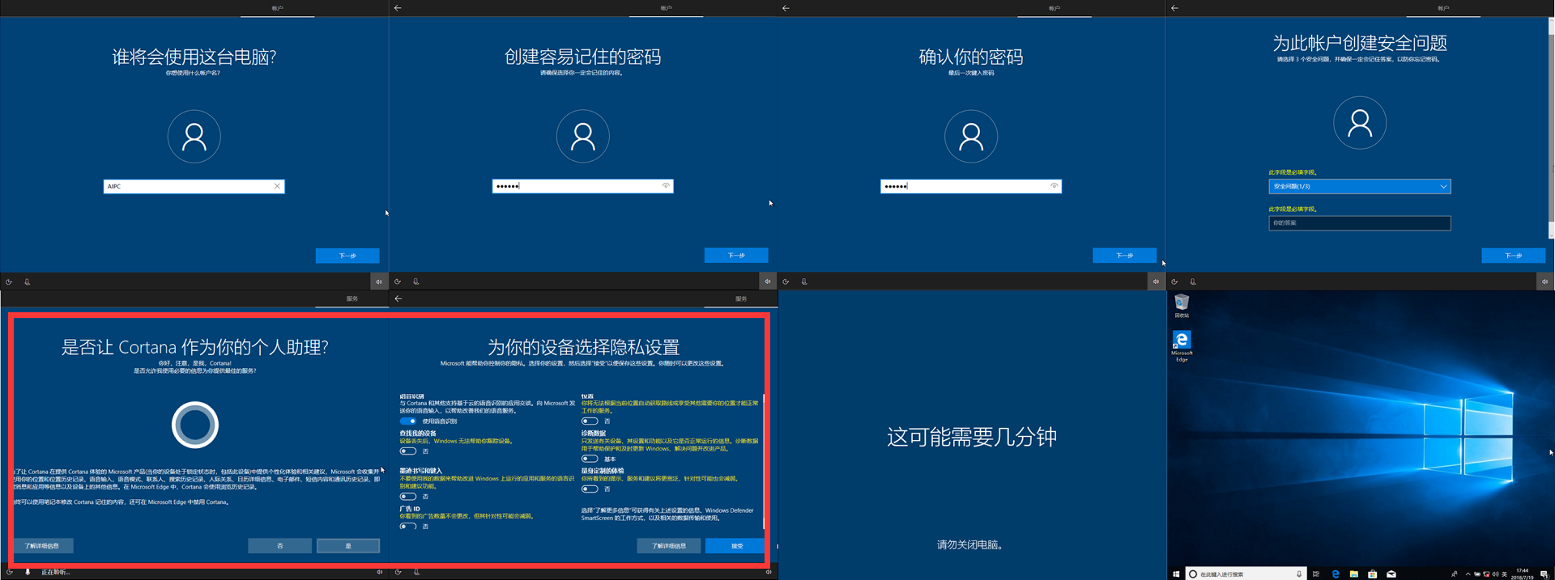The width and height of the screenshot is (1555, 580).
Task: Click the 接受 button on privacy settings
Action: point(736,546)
